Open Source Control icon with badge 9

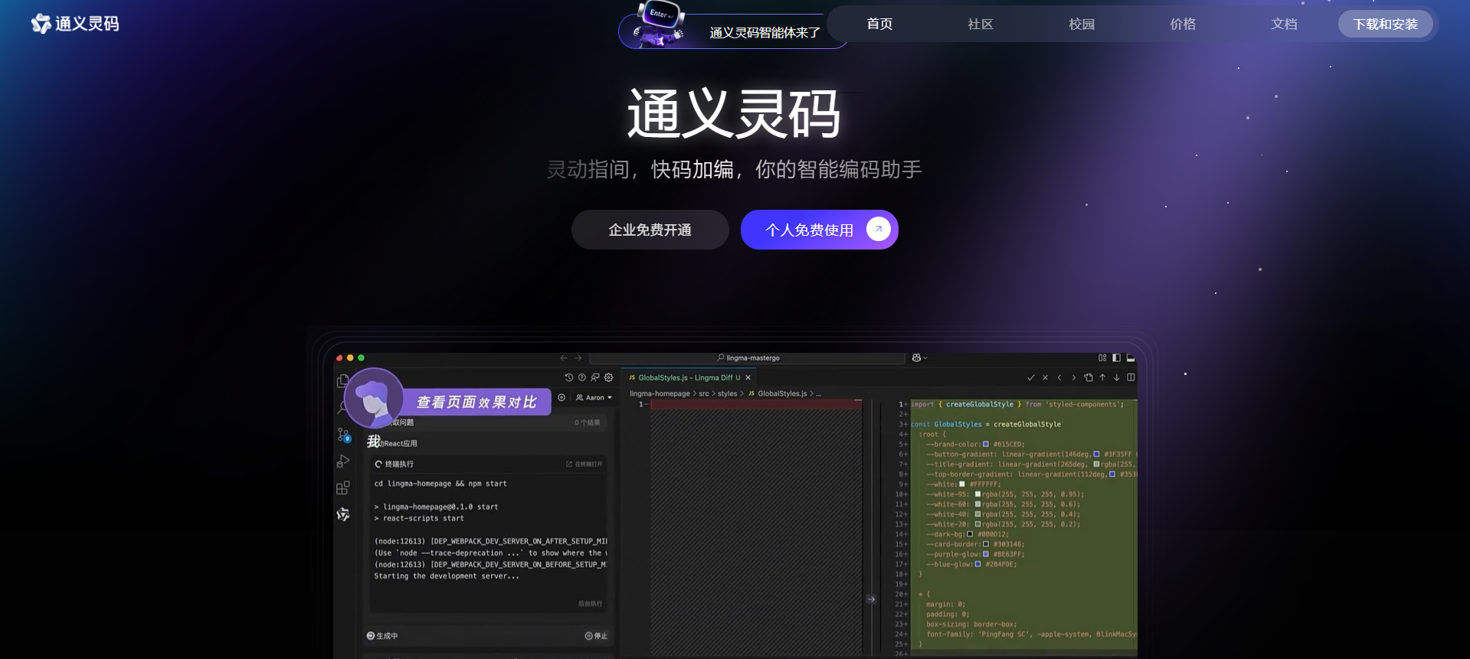pos(344,435)
